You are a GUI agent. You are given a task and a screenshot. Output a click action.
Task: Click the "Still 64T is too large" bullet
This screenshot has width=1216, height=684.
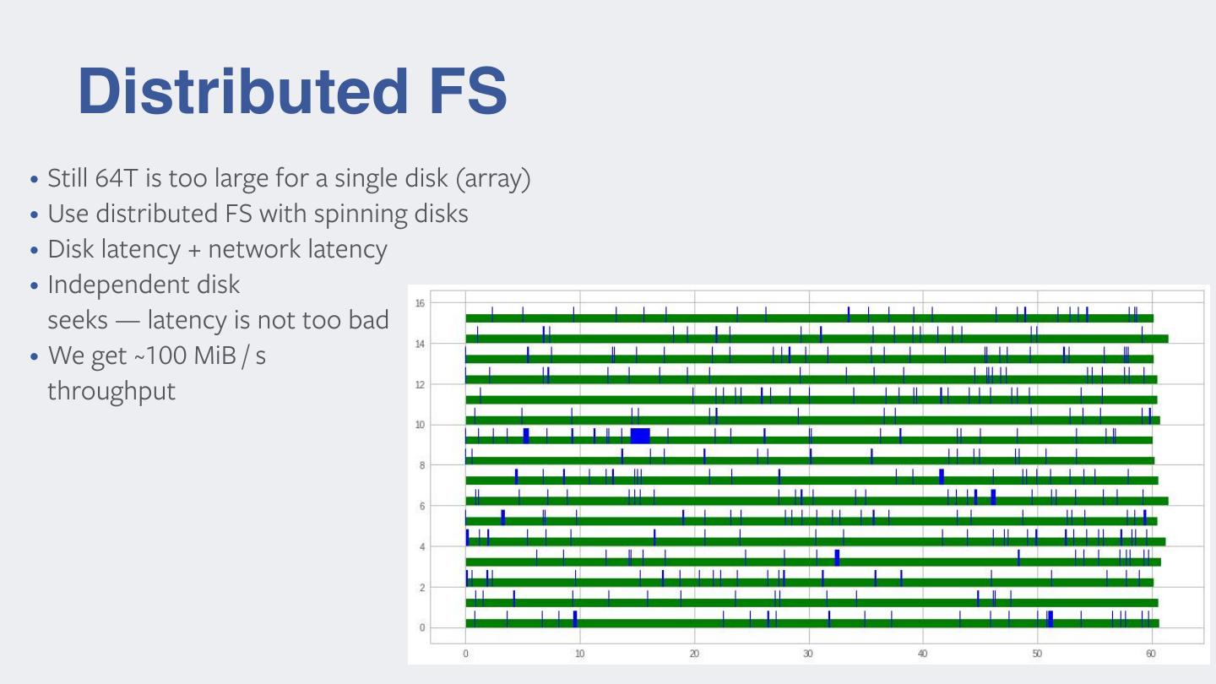(289, 179)
